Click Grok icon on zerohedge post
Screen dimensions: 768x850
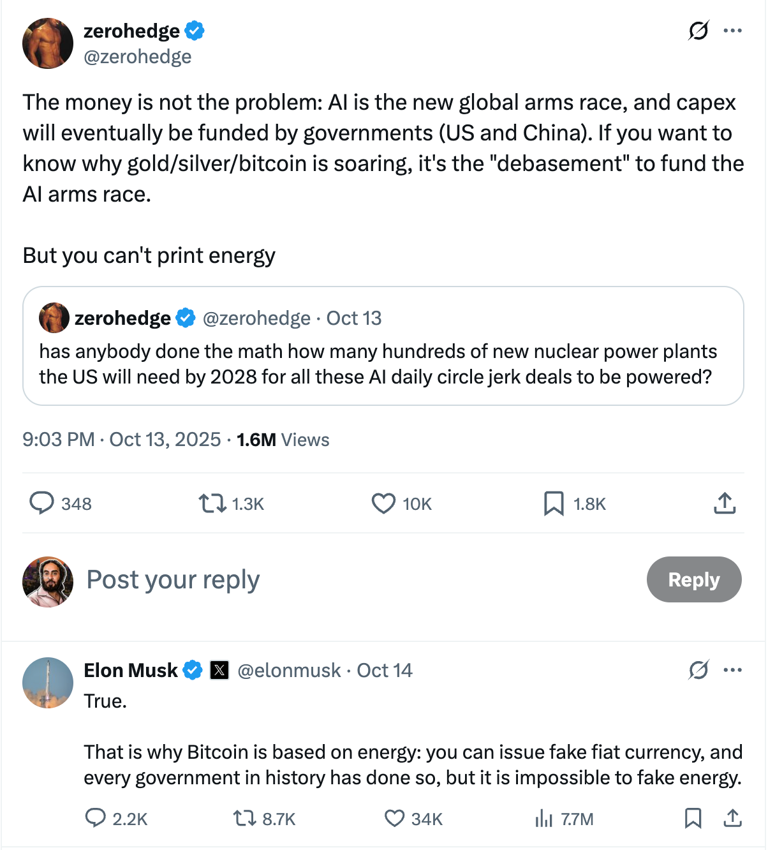(698, 30)
